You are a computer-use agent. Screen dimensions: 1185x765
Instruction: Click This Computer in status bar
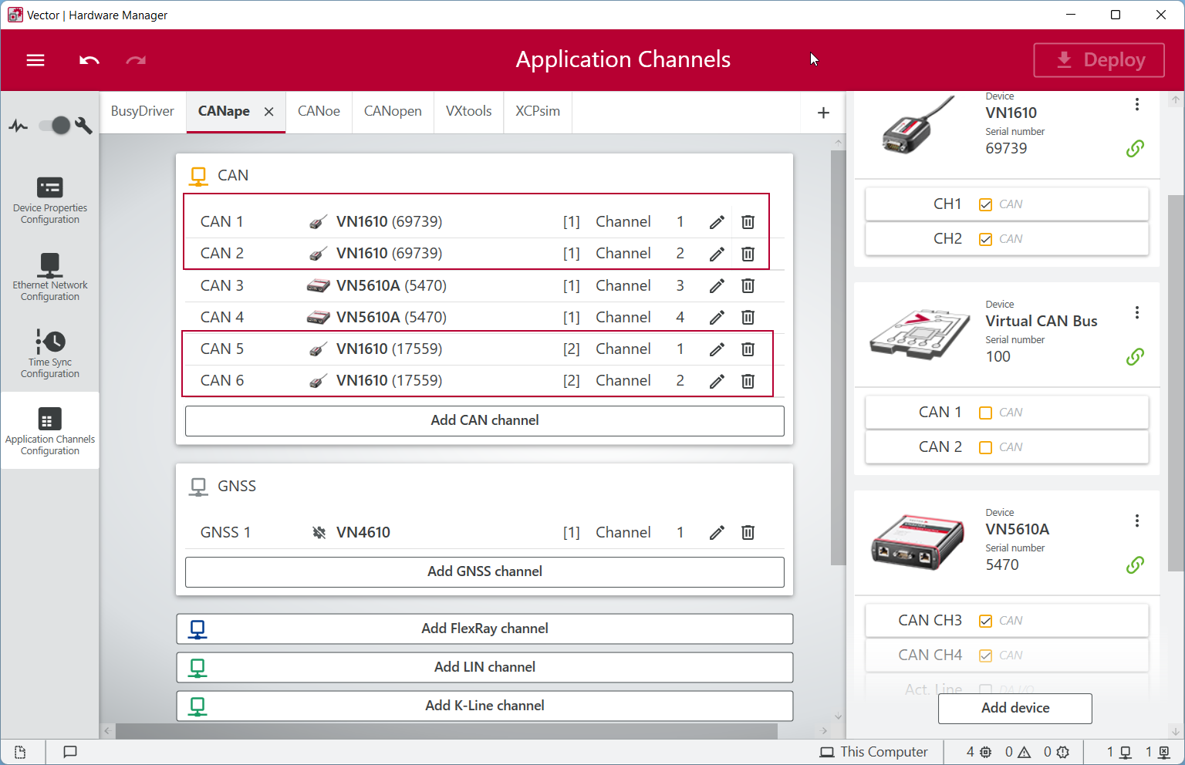tap(874, 752)
